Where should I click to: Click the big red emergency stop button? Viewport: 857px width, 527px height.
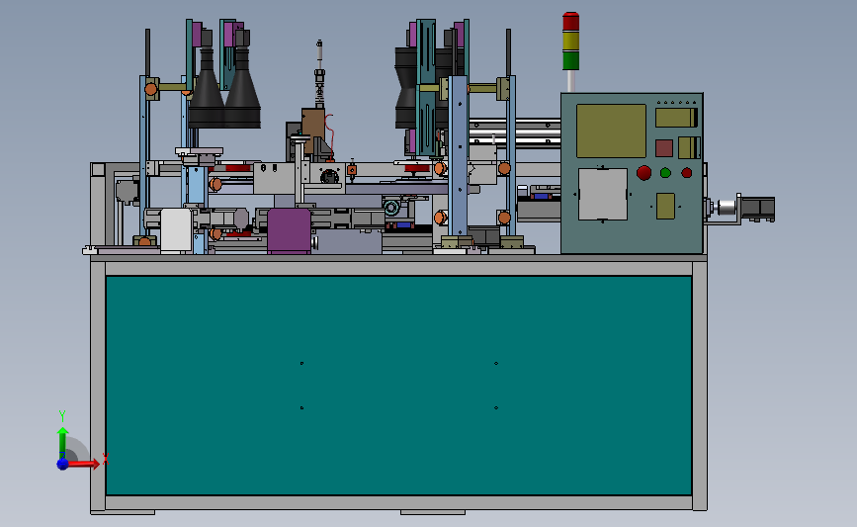[643, 173]
